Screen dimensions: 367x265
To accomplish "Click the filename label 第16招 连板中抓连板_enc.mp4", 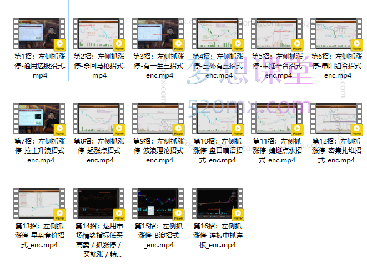I will pos(218,235).
